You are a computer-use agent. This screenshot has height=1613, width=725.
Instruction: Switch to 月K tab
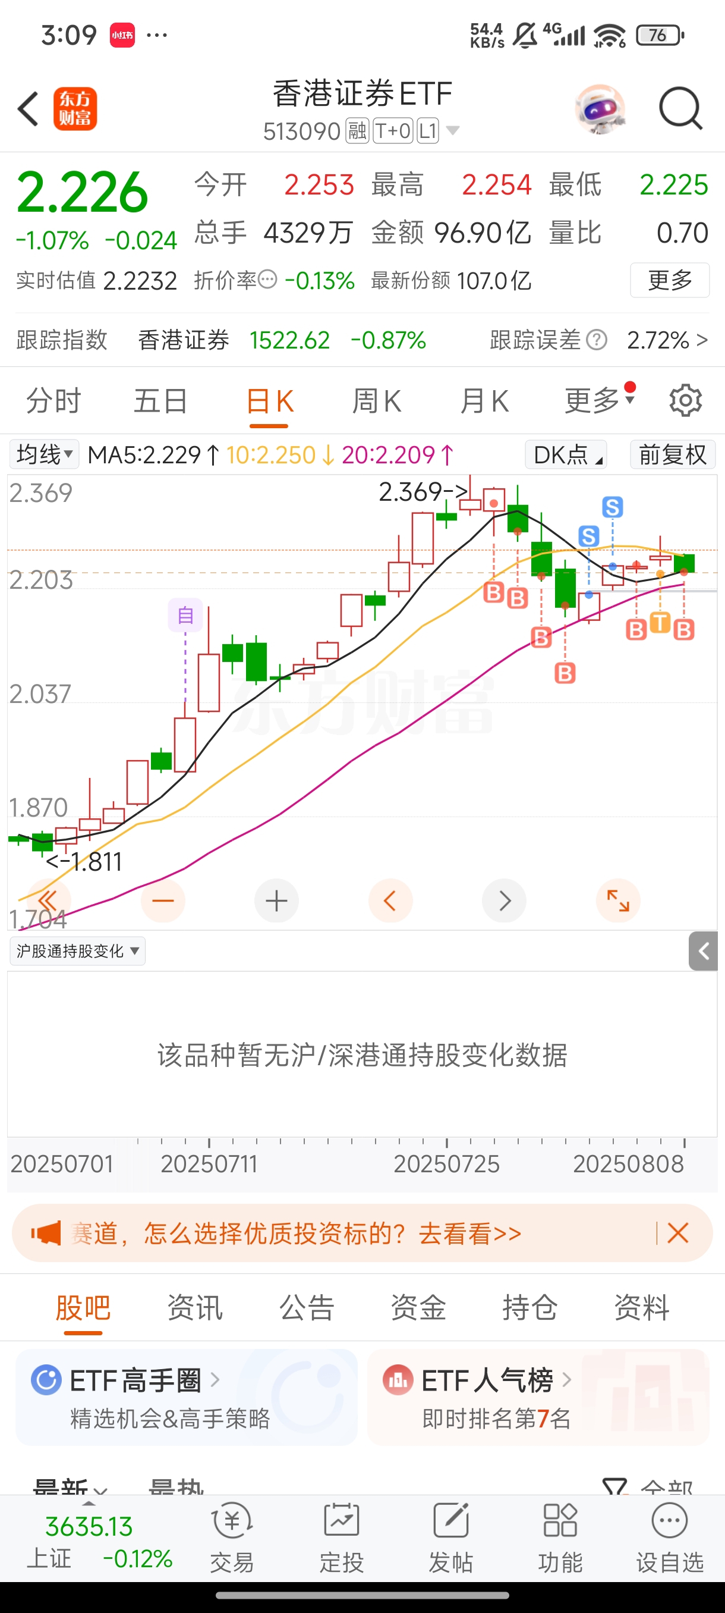484,400
